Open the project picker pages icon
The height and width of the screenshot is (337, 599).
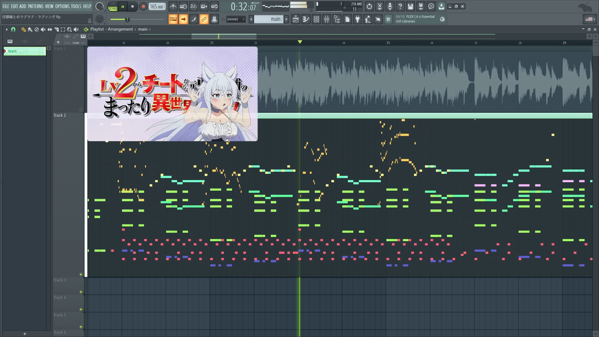coord(347,19)
